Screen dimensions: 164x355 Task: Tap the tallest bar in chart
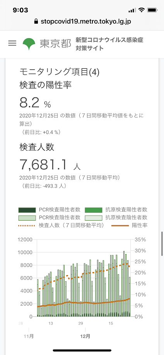tap(124, 284)
